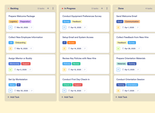Open the Set Up Workstation task card
Viewport: 155px width, 113px height.
coord(18,79)
